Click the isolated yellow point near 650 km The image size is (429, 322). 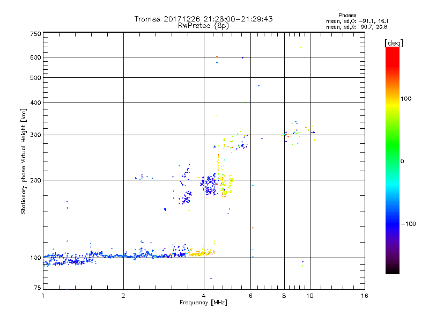301,48
